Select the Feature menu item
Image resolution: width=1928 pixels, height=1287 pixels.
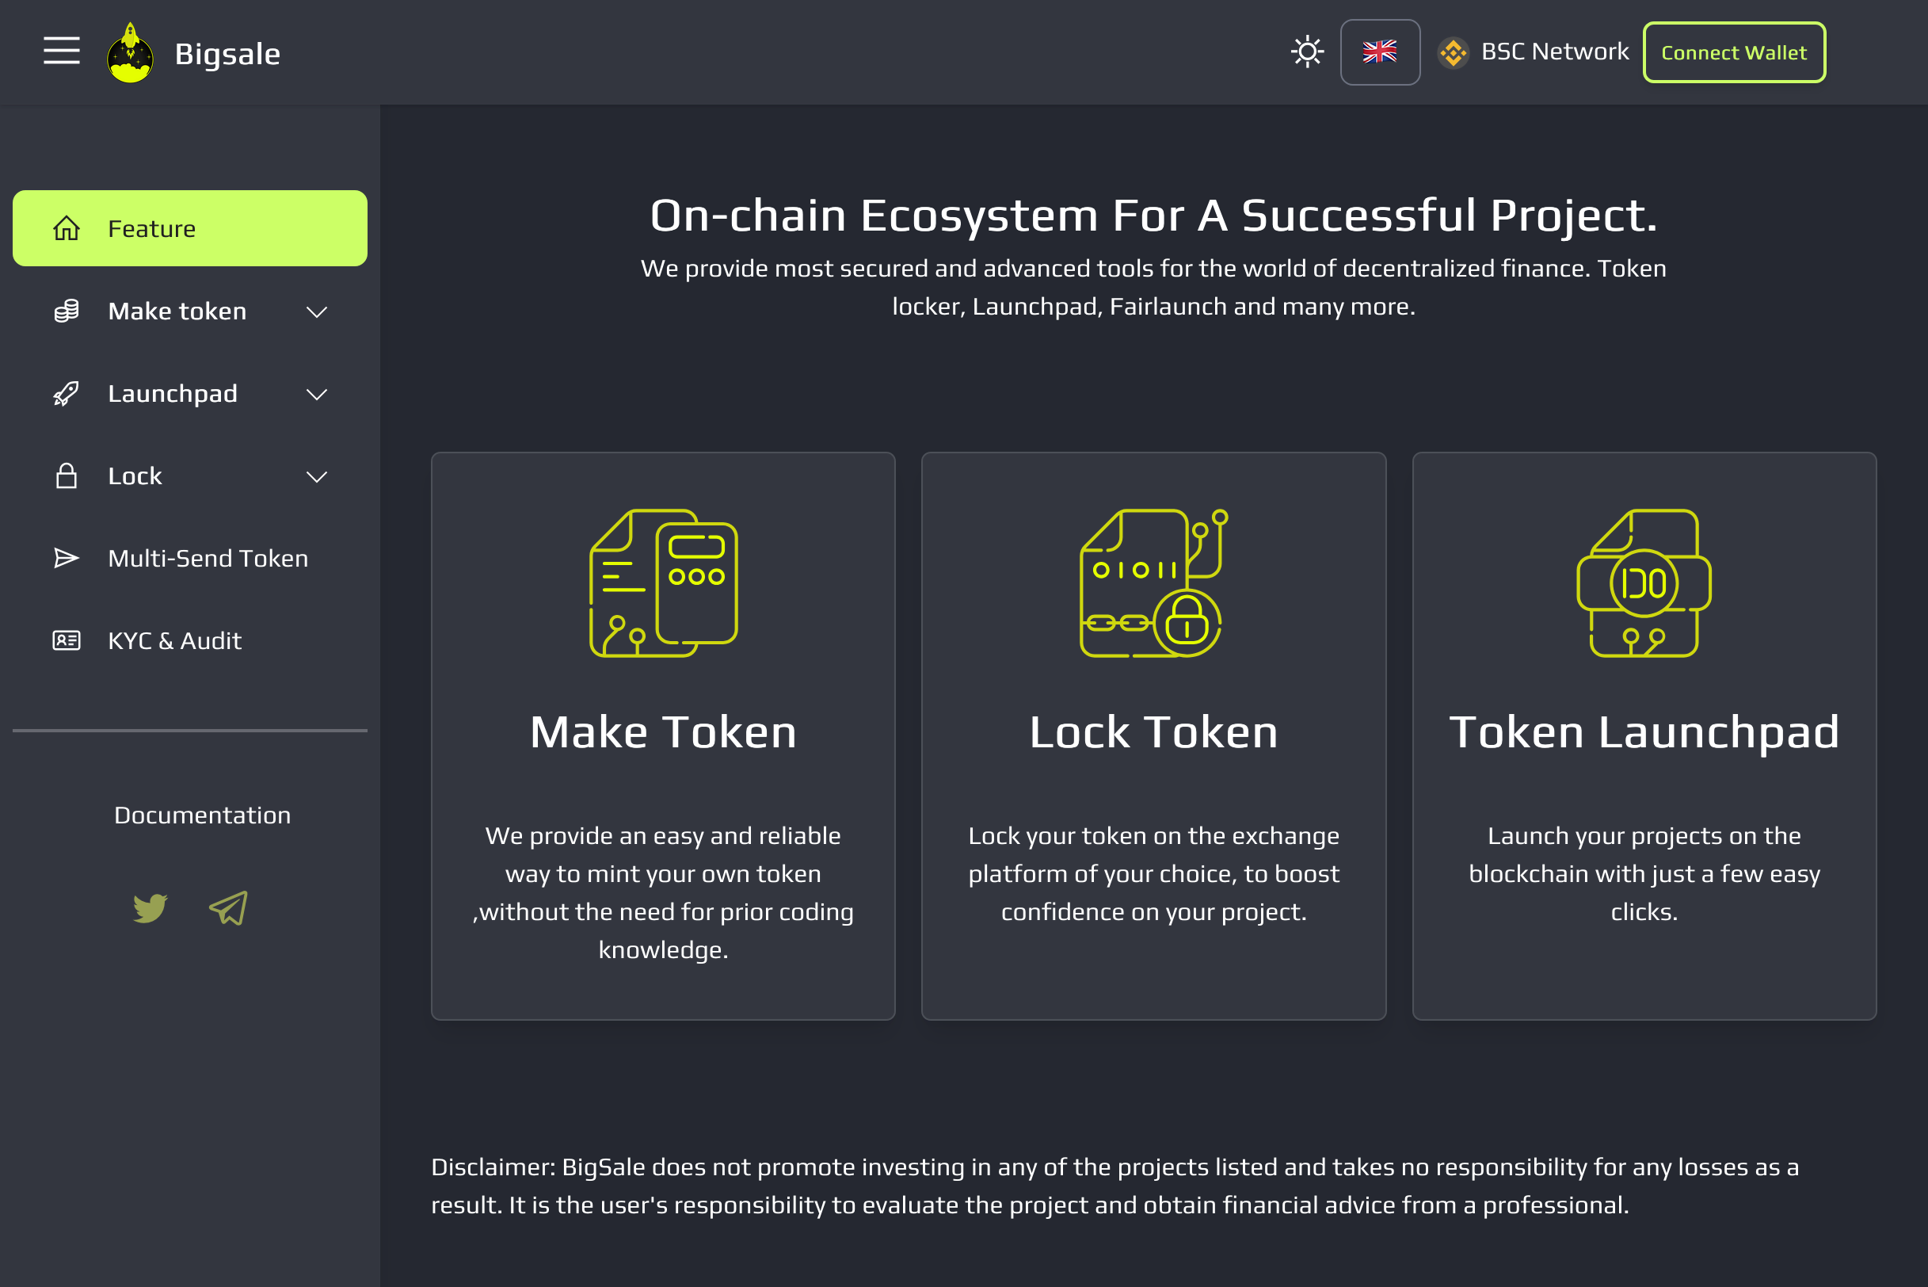pyautogui.click(x=189, y=228)
